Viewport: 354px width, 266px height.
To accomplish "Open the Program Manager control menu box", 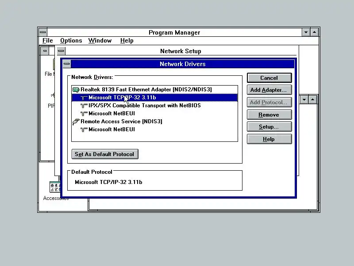I will click(x=42, y=32).
